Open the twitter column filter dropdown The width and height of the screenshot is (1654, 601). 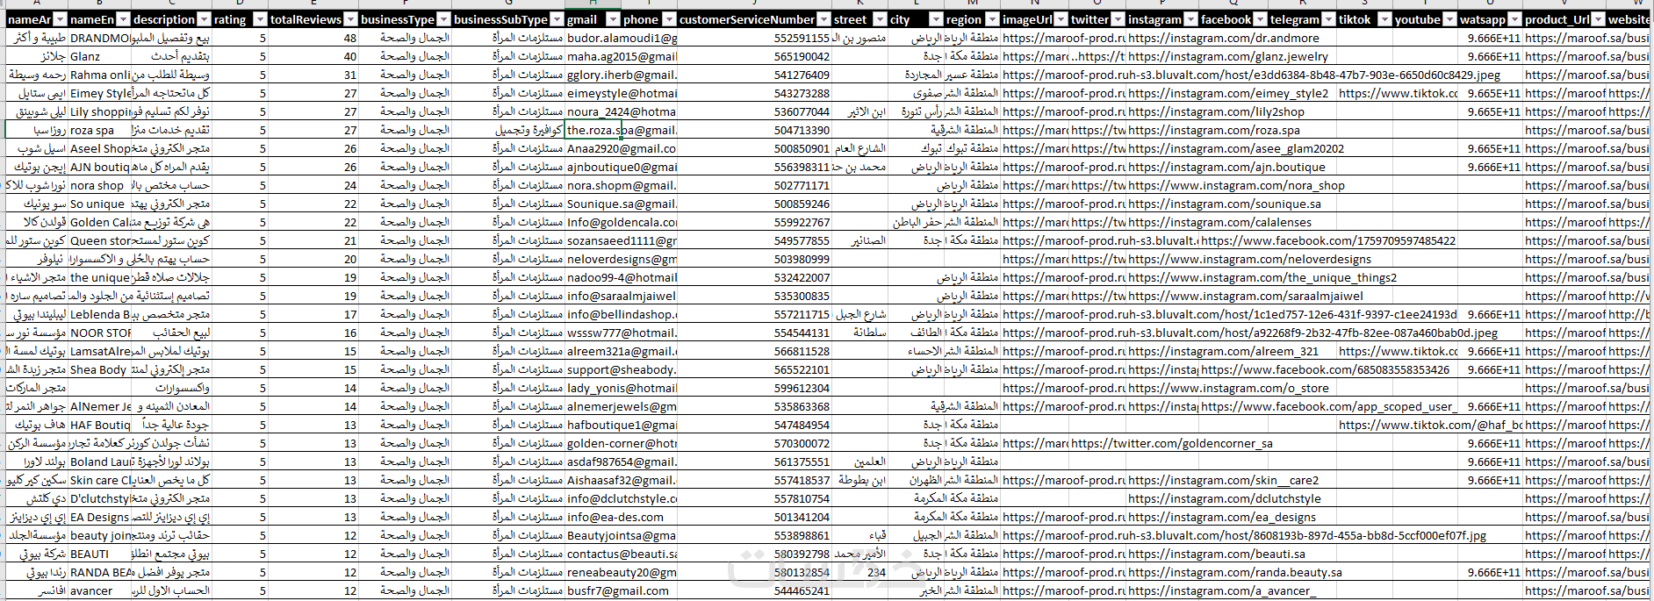click(x=1118, y=19)
